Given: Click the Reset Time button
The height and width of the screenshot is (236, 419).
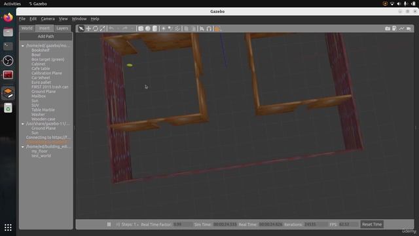Looking at the screenshot, I should (x=372, y=224).
